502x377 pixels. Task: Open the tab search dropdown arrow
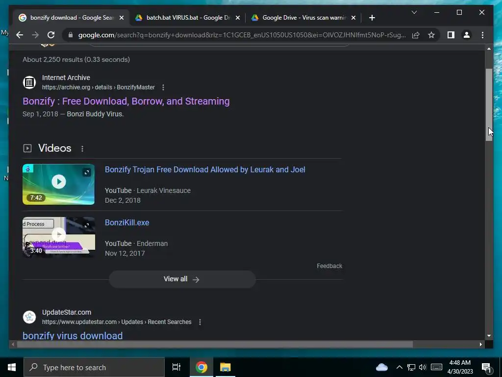point(414,12)
